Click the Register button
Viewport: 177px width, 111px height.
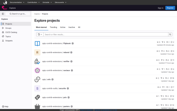tap(170, 8)
